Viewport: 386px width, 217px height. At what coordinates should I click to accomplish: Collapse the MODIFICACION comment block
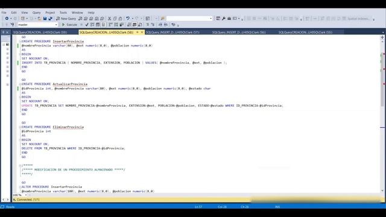(x=20, y=166)
